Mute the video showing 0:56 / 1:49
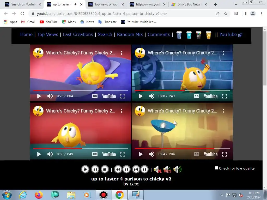 pos(50,154)
